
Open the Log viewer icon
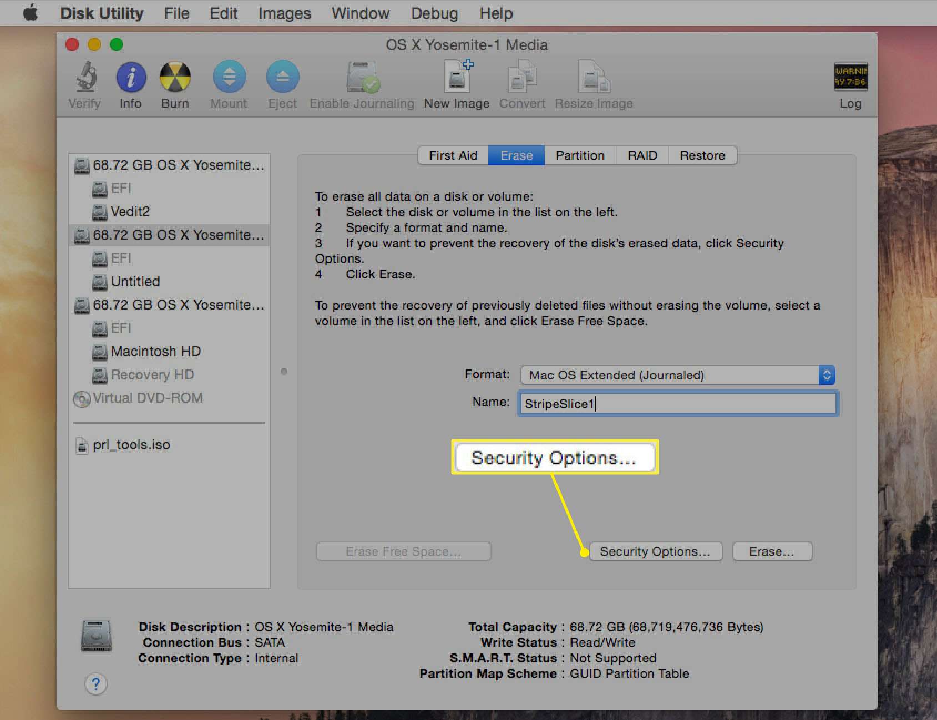pos(850,77)
